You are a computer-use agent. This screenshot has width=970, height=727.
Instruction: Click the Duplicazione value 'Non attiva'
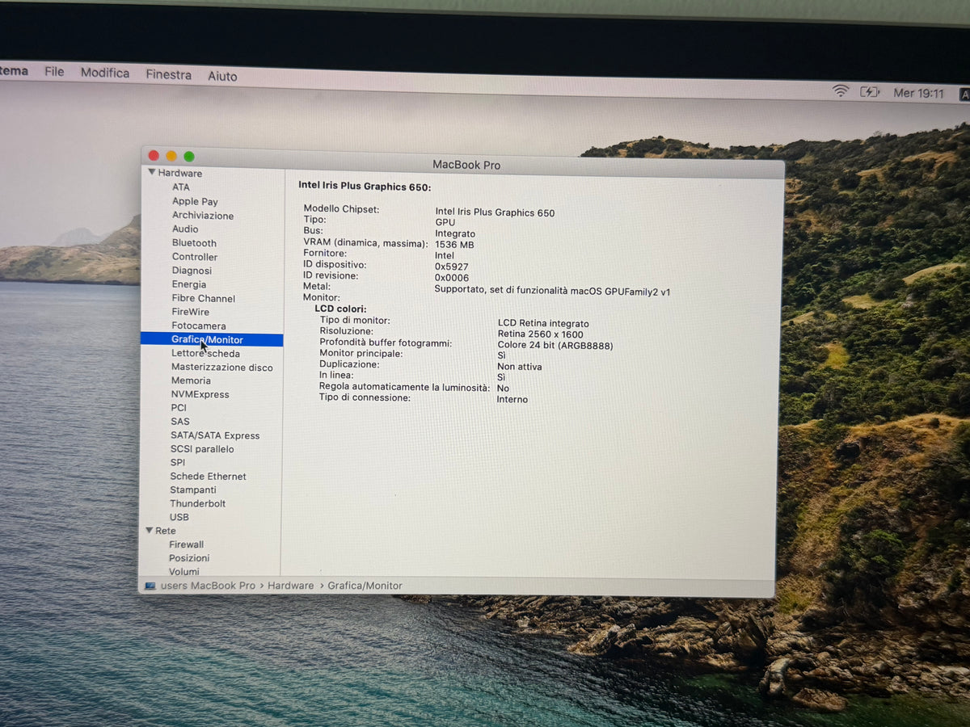[519, 367]
